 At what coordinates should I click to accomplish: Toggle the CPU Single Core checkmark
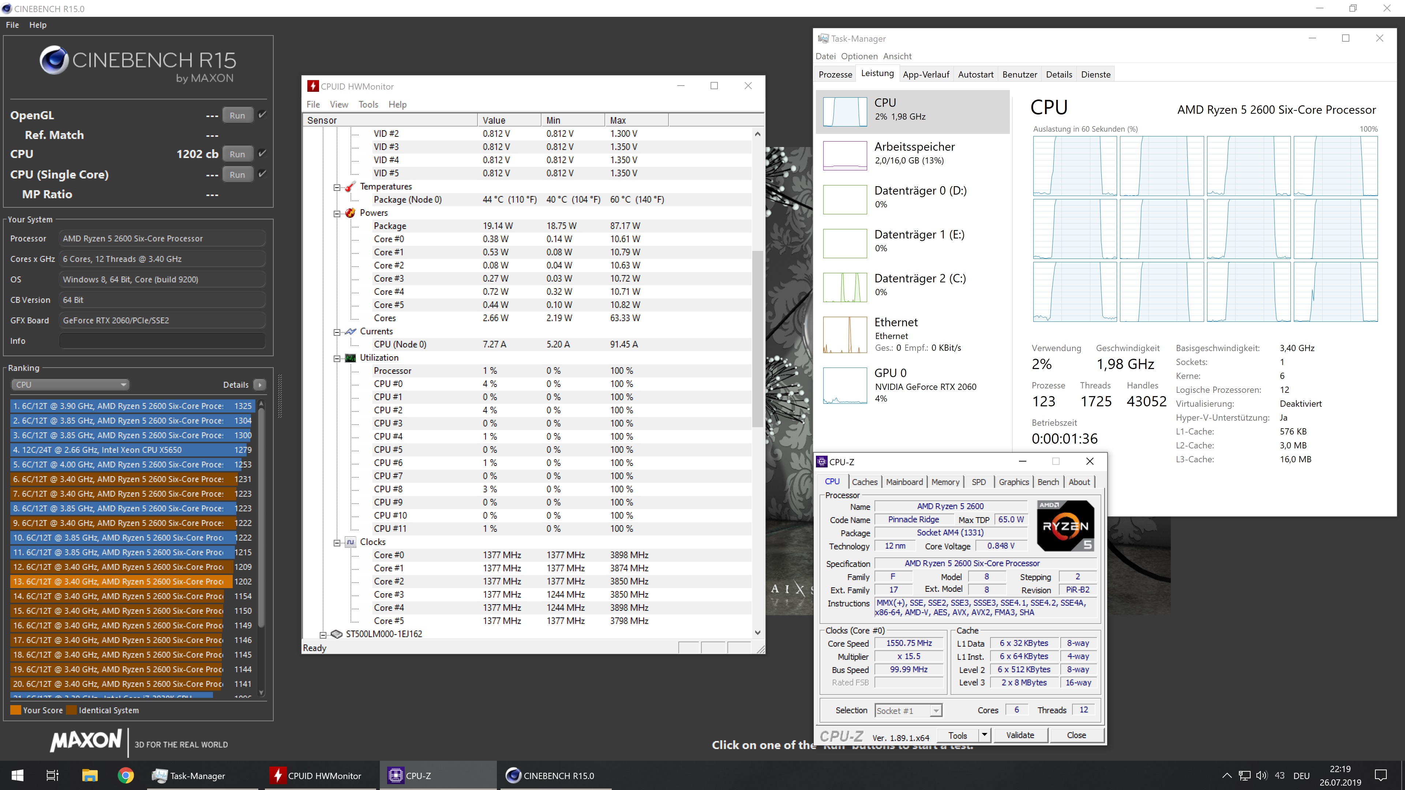click(262, 174)
